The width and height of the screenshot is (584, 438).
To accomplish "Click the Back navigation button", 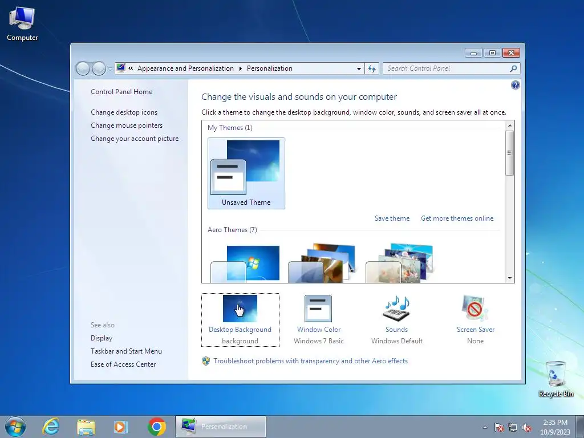I will pyautogui.click(x=83, y=68).
